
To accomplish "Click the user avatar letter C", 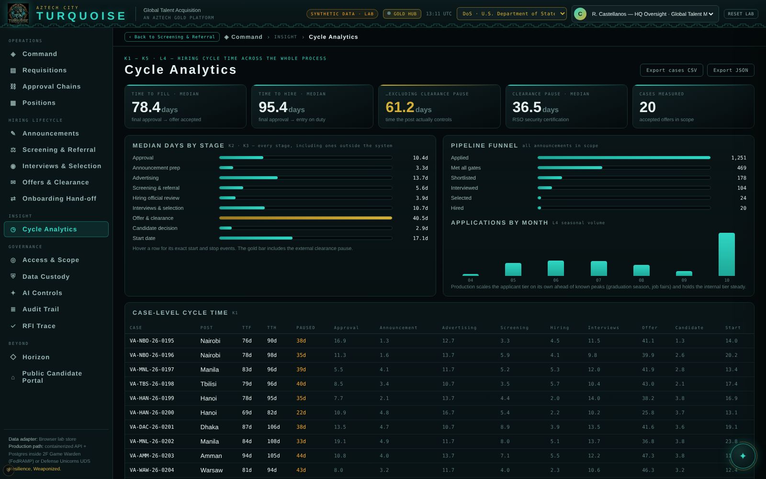I will [580, 14].
